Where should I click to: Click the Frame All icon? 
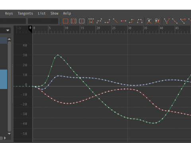tap(65, 21)
